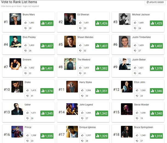Screen dimensions: 167x143
Task: Thumbs-up Stevie Wonder
Action: click(x=137, y=113)
